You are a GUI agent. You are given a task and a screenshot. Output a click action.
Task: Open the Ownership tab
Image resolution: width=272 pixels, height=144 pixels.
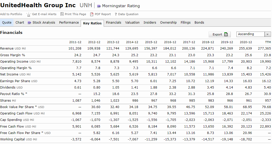click(168, 22)
